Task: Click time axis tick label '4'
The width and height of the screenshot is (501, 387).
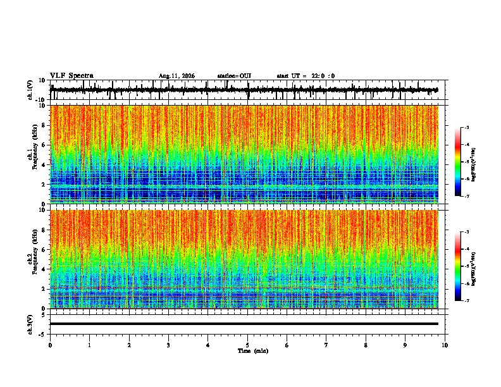Action: click(x=208, y=345)
